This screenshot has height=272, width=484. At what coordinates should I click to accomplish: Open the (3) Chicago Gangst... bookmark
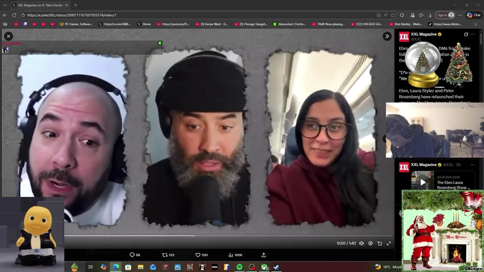(x=250, y=24)
